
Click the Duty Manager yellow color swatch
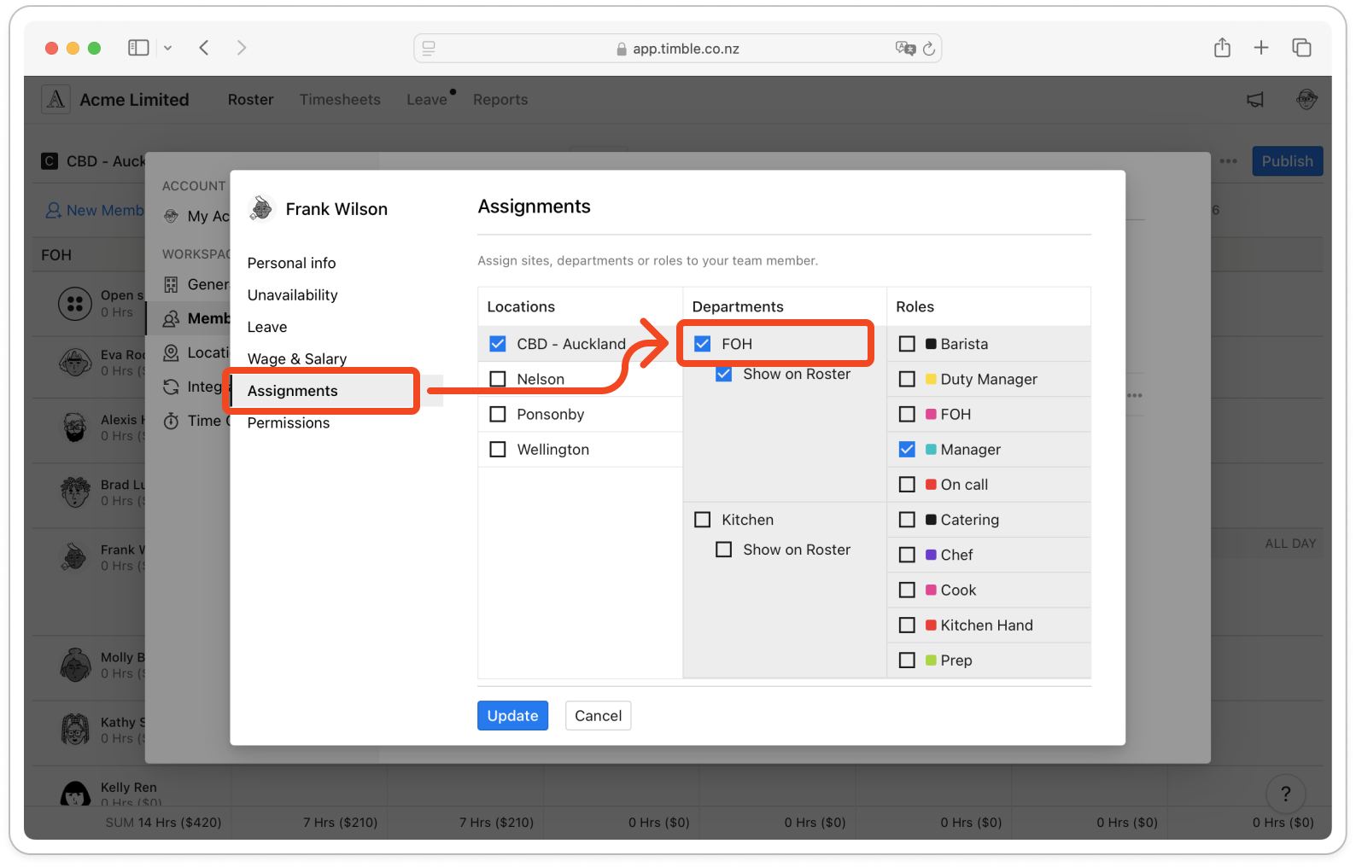[x=931, y=379]
